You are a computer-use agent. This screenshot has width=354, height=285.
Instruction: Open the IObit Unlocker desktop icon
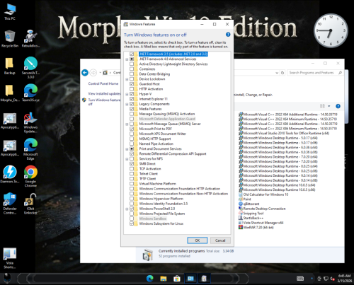point(30,204)
